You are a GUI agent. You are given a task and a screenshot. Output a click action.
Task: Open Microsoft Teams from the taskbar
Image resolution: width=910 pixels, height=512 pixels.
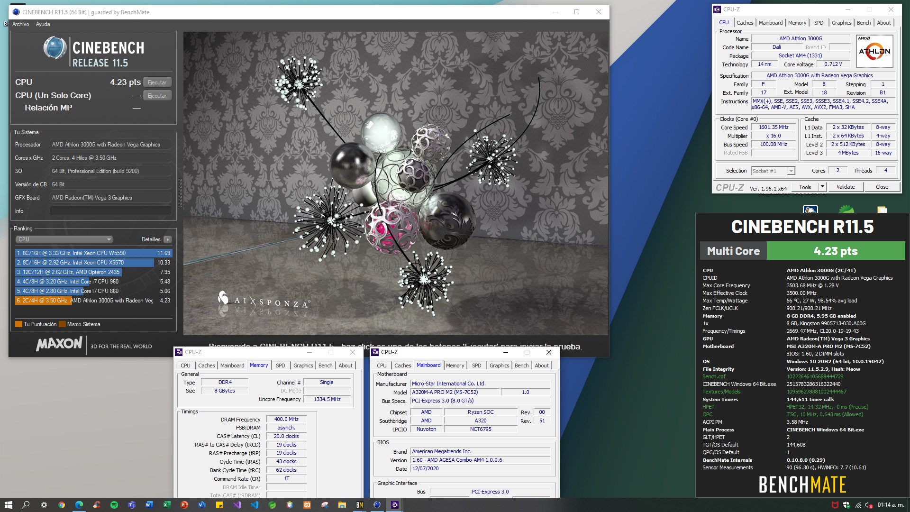coord(131,505)
